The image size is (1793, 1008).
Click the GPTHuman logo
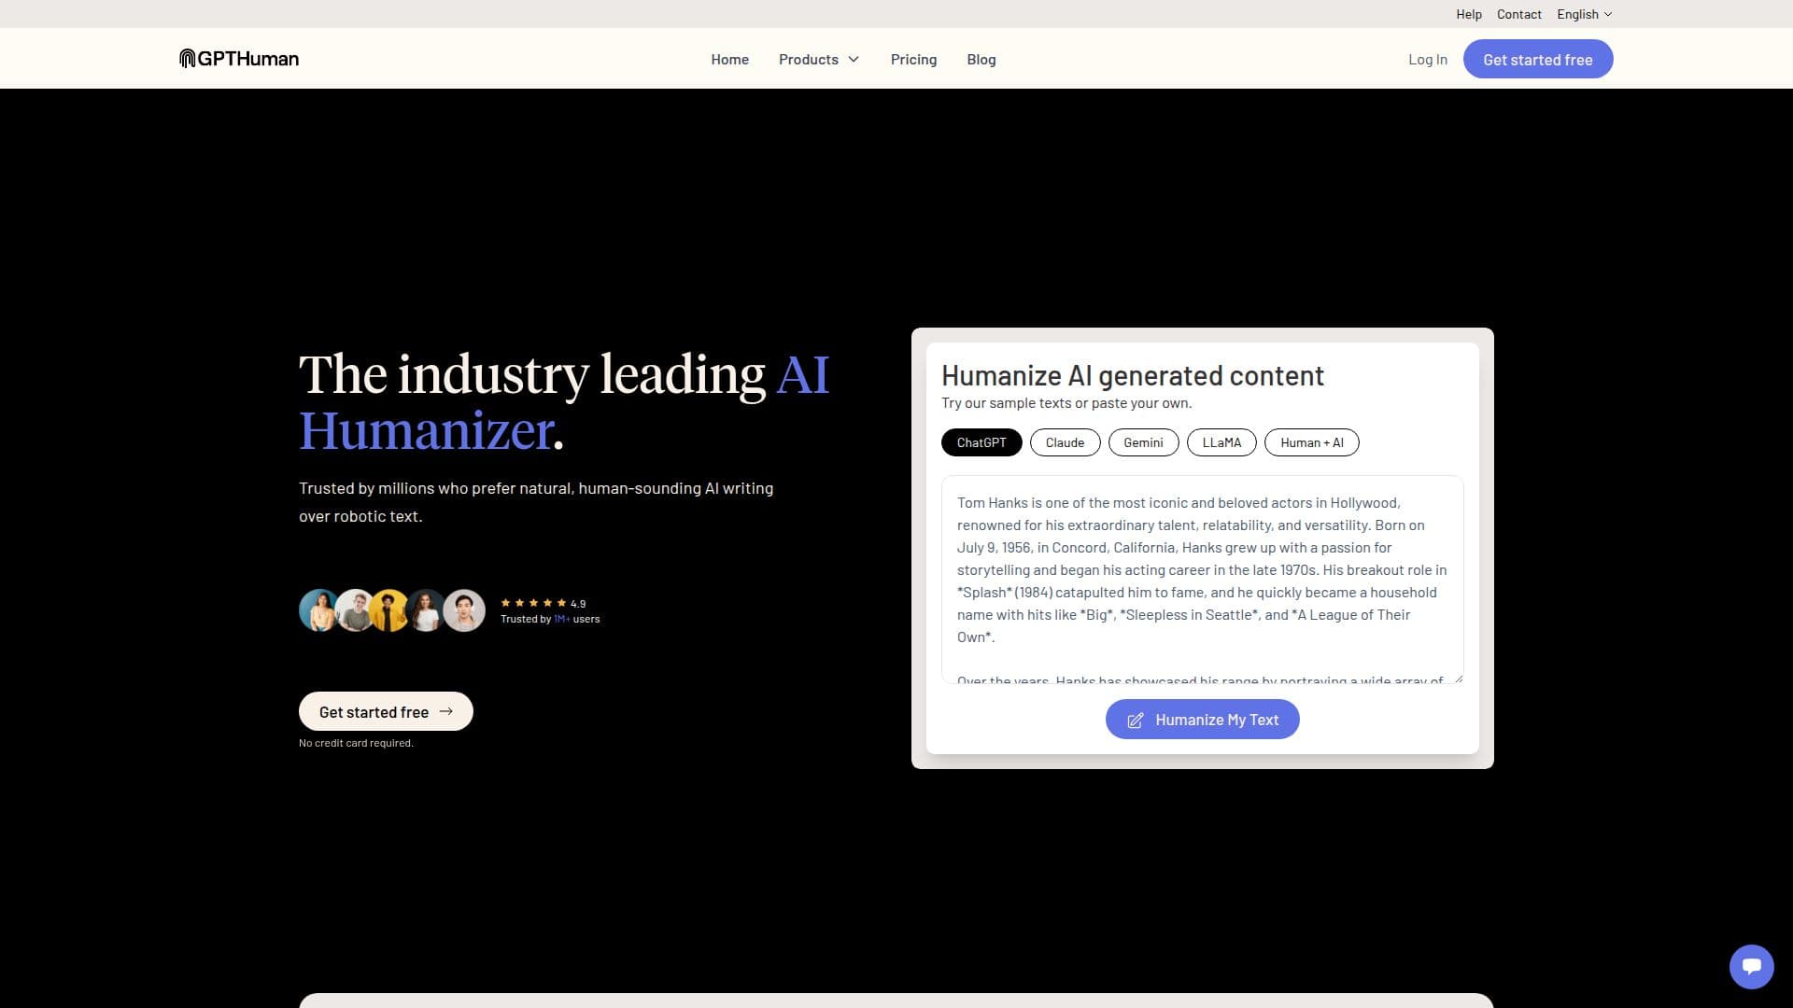(239, 59)
